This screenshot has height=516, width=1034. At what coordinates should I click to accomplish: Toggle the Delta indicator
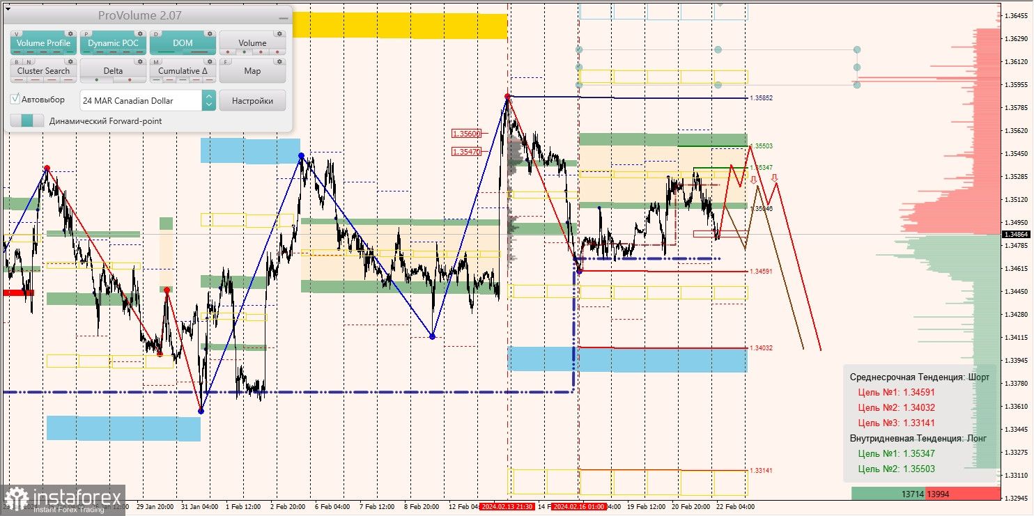pyautogui.click(x=113, y=71)
